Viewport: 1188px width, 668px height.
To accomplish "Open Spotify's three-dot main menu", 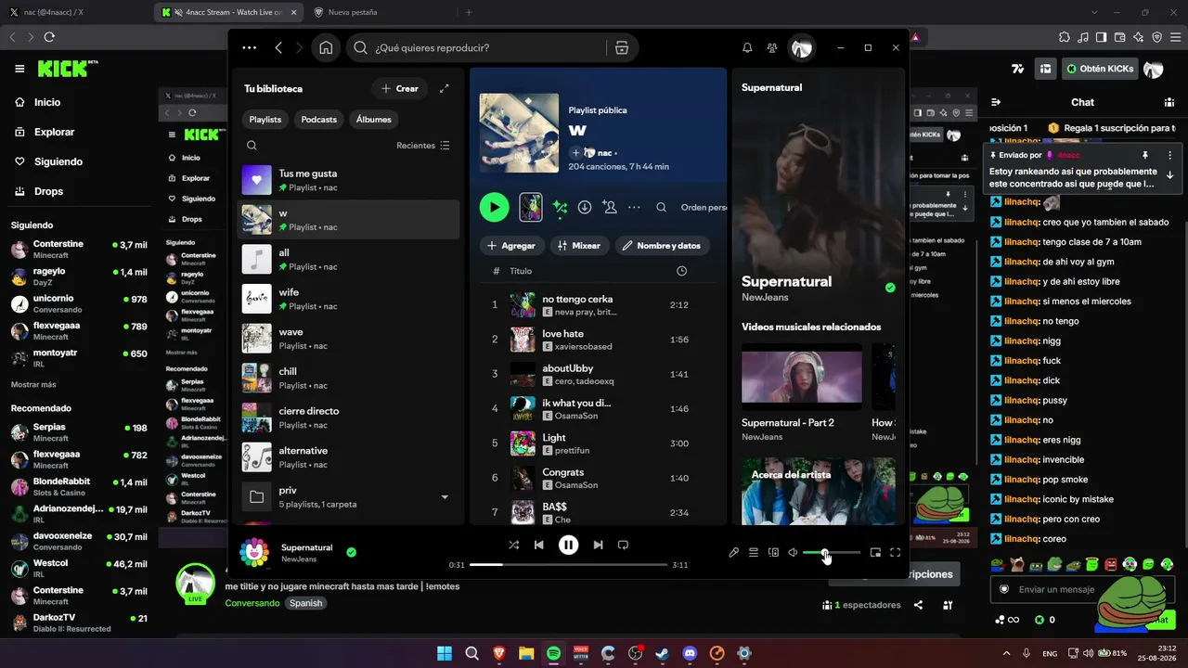I will 249,48.
